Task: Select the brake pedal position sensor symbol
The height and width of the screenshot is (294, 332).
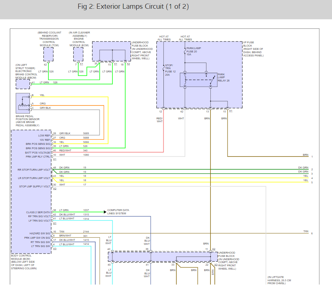Action: click(23, 103)
